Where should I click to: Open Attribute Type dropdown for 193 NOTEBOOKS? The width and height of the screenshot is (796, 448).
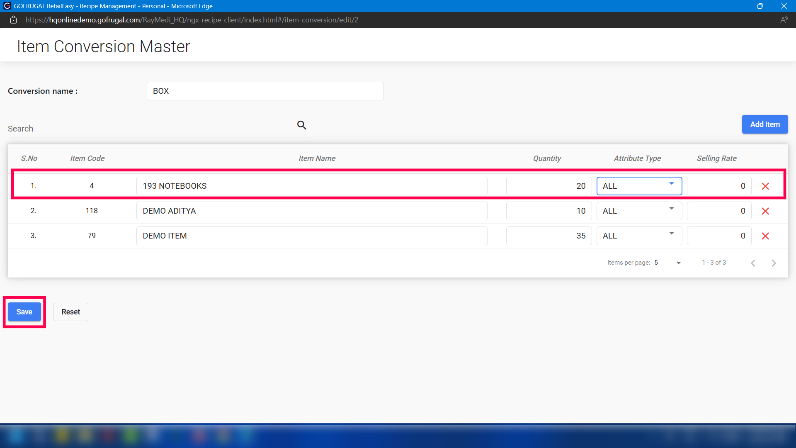point(639,186)
